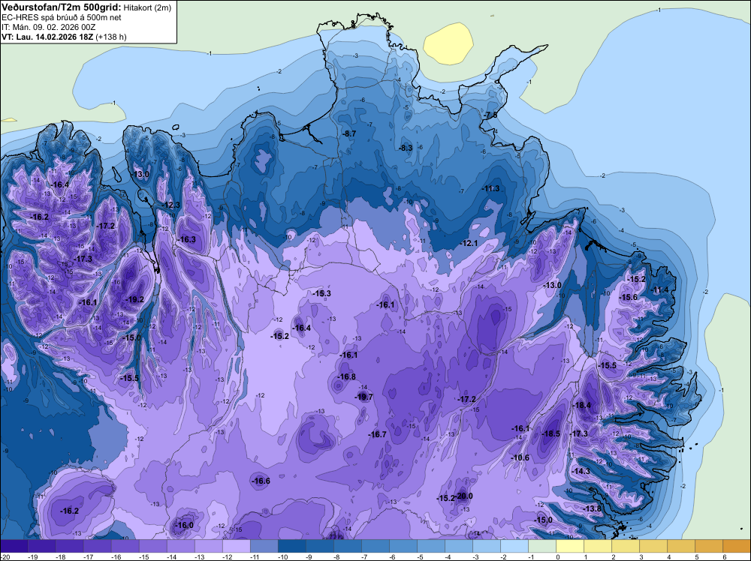Click the legend label -19
The height and width of the screenshot is (561, 751).
[32, 557]
